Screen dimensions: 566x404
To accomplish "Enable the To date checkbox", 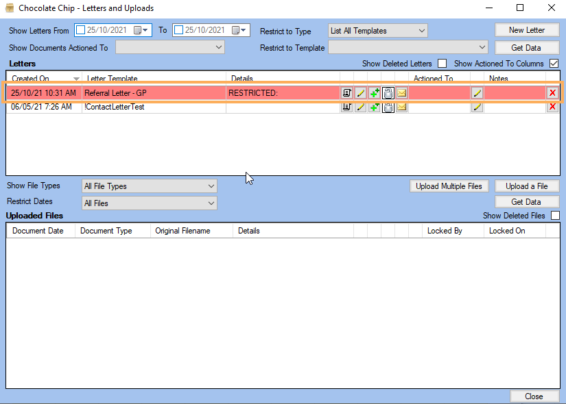I will (x=178, y=30).
